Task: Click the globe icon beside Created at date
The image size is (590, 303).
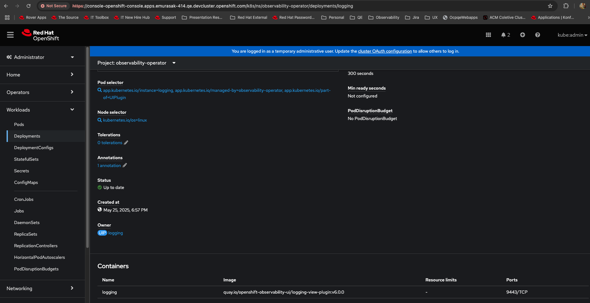Action: tap(100, 210)
